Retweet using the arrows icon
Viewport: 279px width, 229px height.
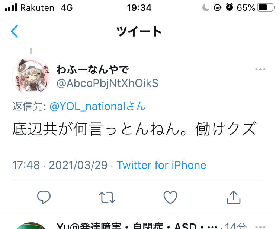[107, 197]
